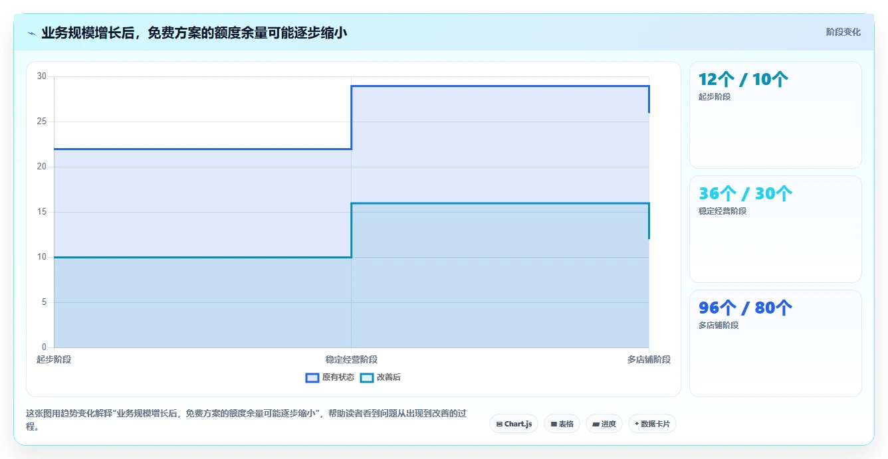
Task: Click the 起步阶段 x-axis label
Action: tap(54, 359)
